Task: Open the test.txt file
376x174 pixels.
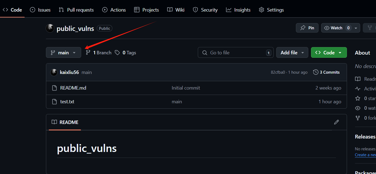Action: click(67, 102)
